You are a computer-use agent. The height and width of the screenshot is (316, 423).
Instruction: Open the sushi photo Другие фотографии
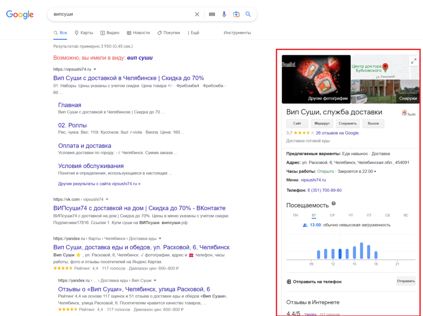click(x=316, y=79)
